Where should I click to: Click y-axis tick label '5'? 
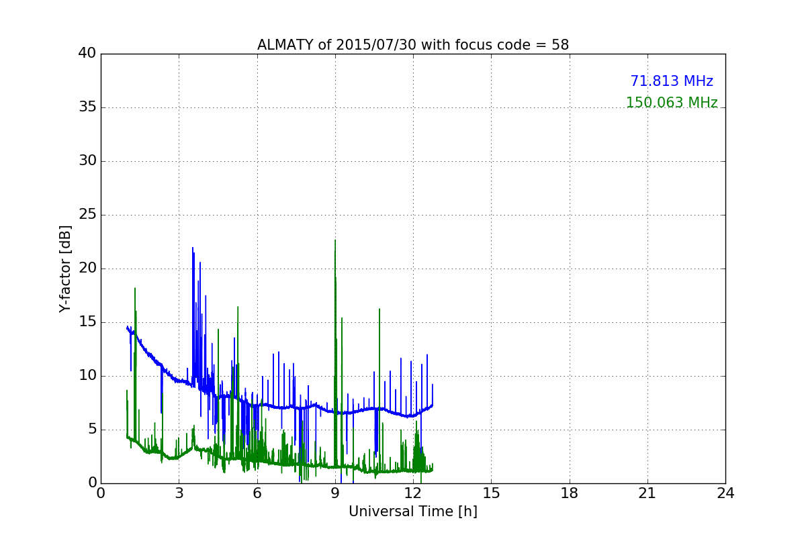(x=92, y=430)
